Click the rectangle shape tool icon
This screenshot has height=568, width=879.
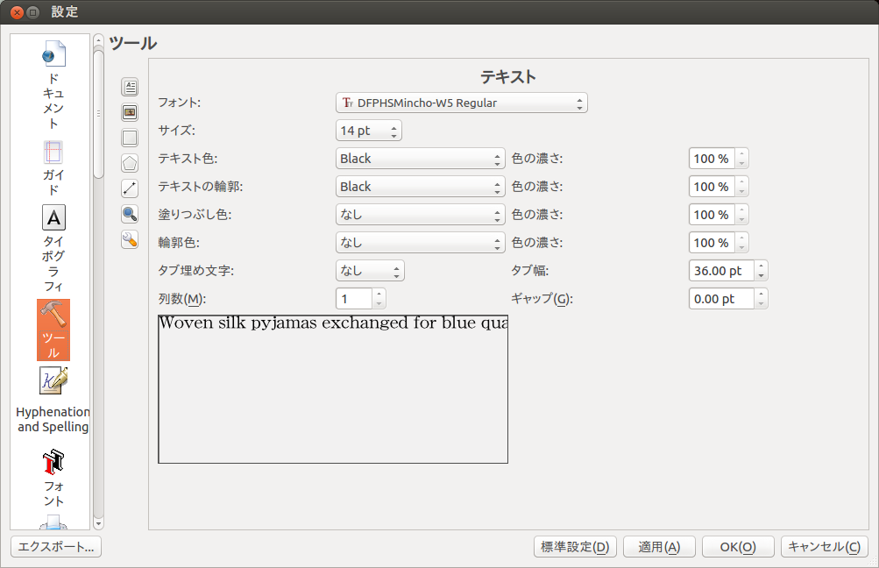(130, 138)
